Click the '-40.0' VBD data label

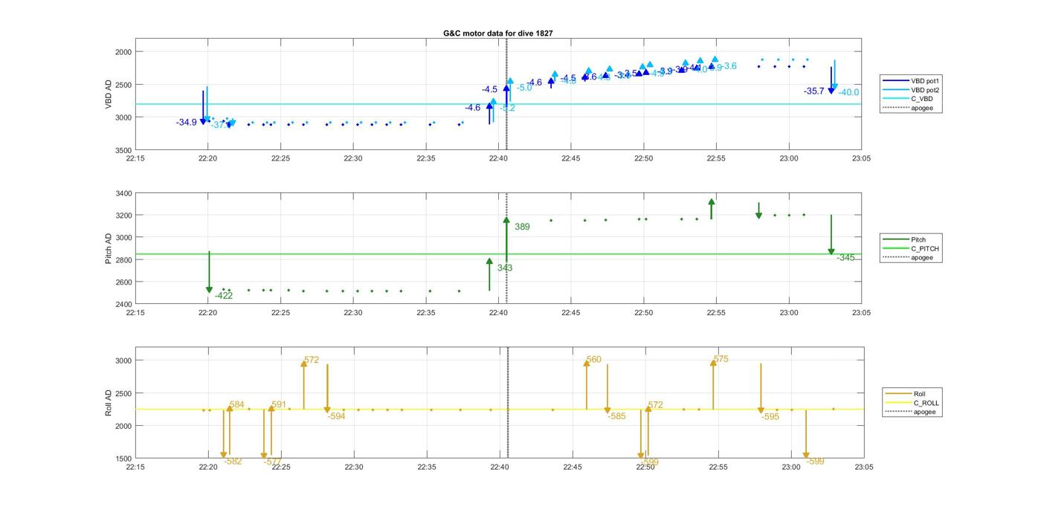pyautogui.click(x=848, y=92)
